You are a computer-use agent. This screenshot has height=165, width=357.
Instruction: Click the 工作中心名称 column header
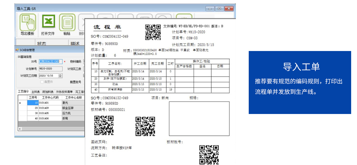(x=73, y=97)
